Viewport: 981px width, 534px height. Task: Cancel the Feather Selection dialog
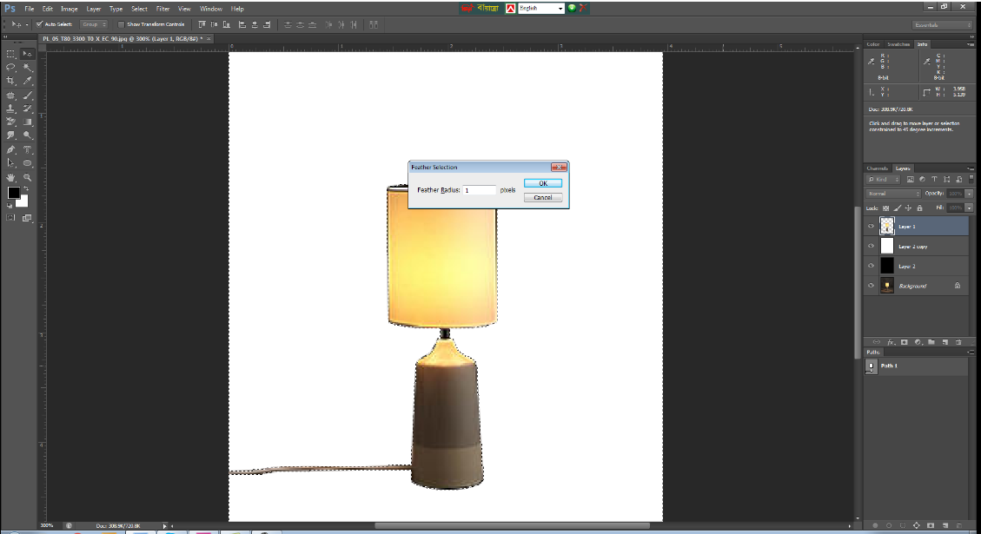click(542, 198)
